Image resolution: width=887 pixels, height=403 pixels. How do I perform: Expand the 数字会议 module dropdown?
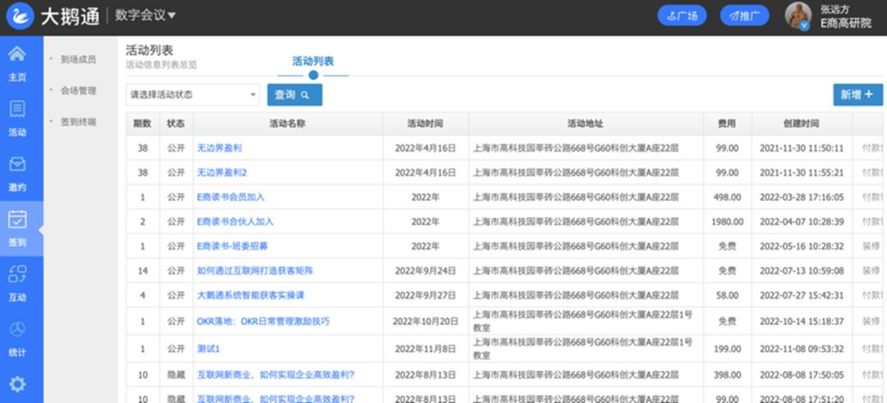click(145, 16)
